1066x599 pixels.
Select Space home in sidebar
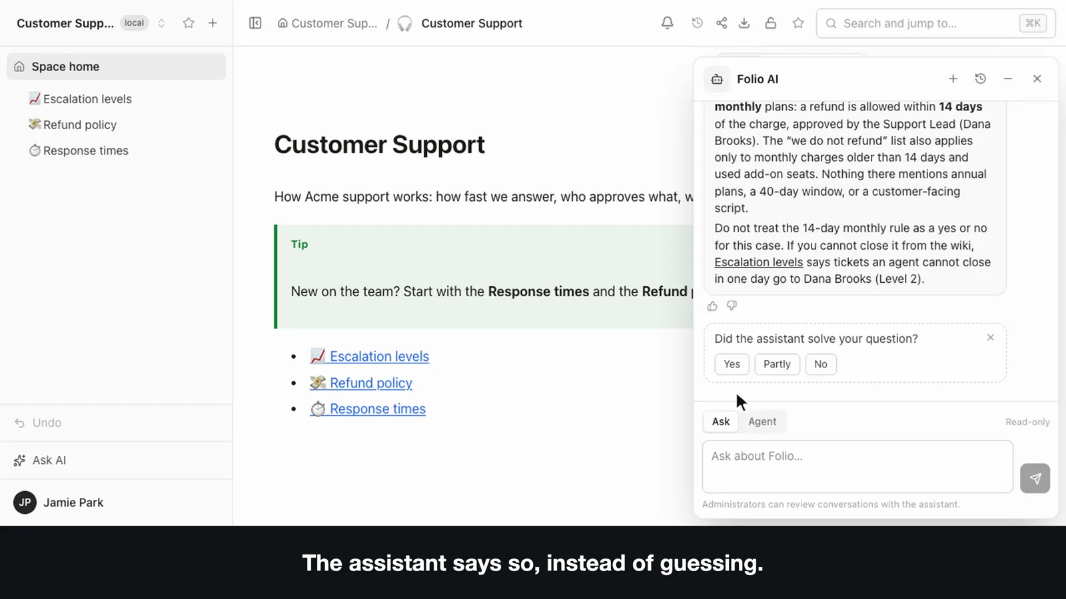tap(116, 67)
